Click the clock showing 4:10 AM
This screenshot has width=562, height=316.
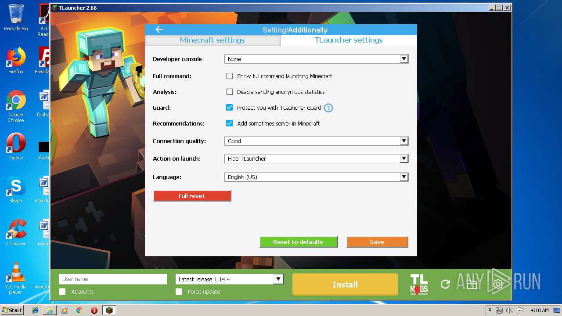point(540,310)
